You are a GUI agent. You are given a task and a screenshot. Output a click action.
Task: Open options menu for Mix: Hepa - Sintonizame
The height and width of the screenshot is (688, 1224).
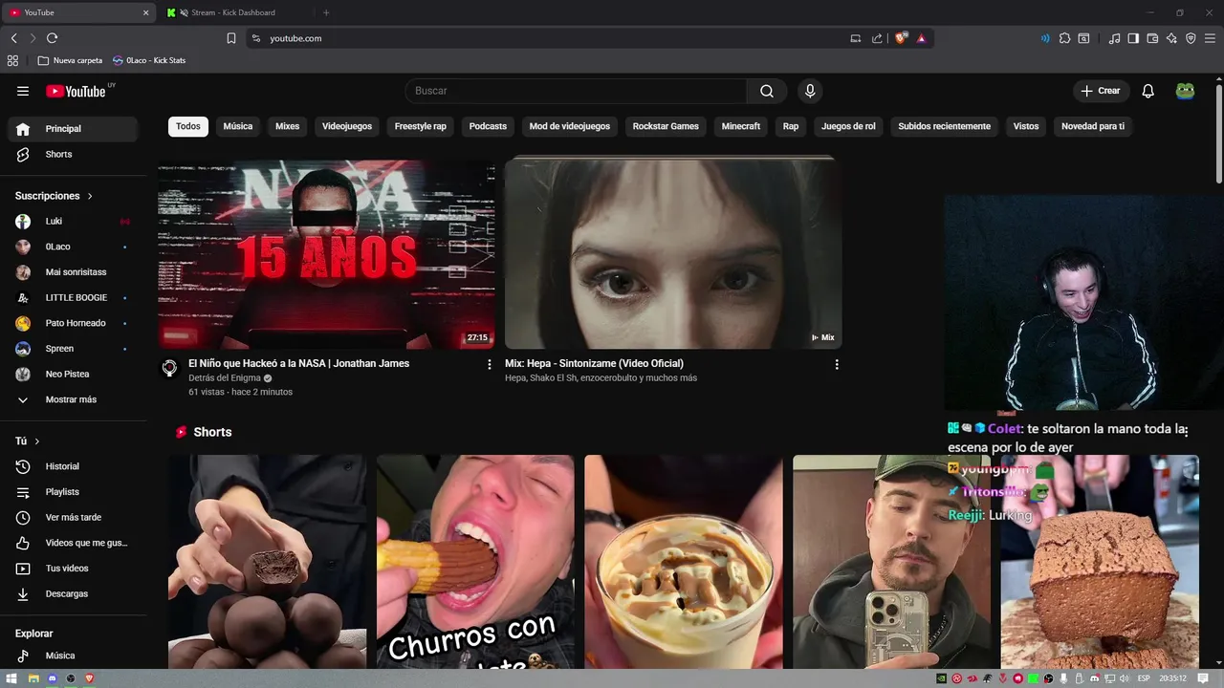click(837, 364)
